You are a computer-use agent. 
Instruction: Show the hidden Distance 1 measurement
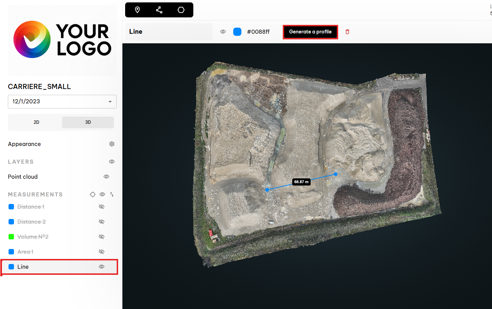point(102,207)
